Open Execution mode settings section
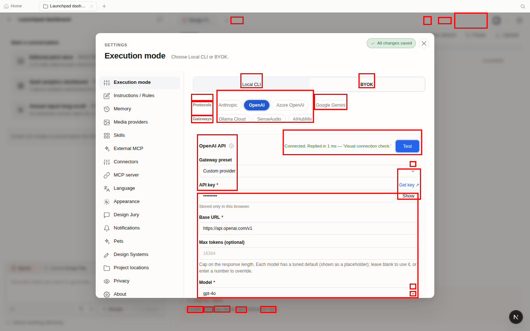 139,82
